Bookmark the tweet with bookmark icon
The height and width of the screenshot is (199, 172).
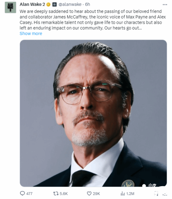156,194
